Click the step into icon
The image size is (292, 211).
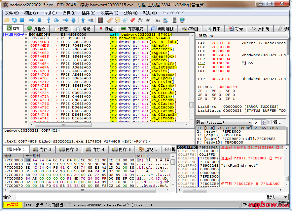point(49,20)
